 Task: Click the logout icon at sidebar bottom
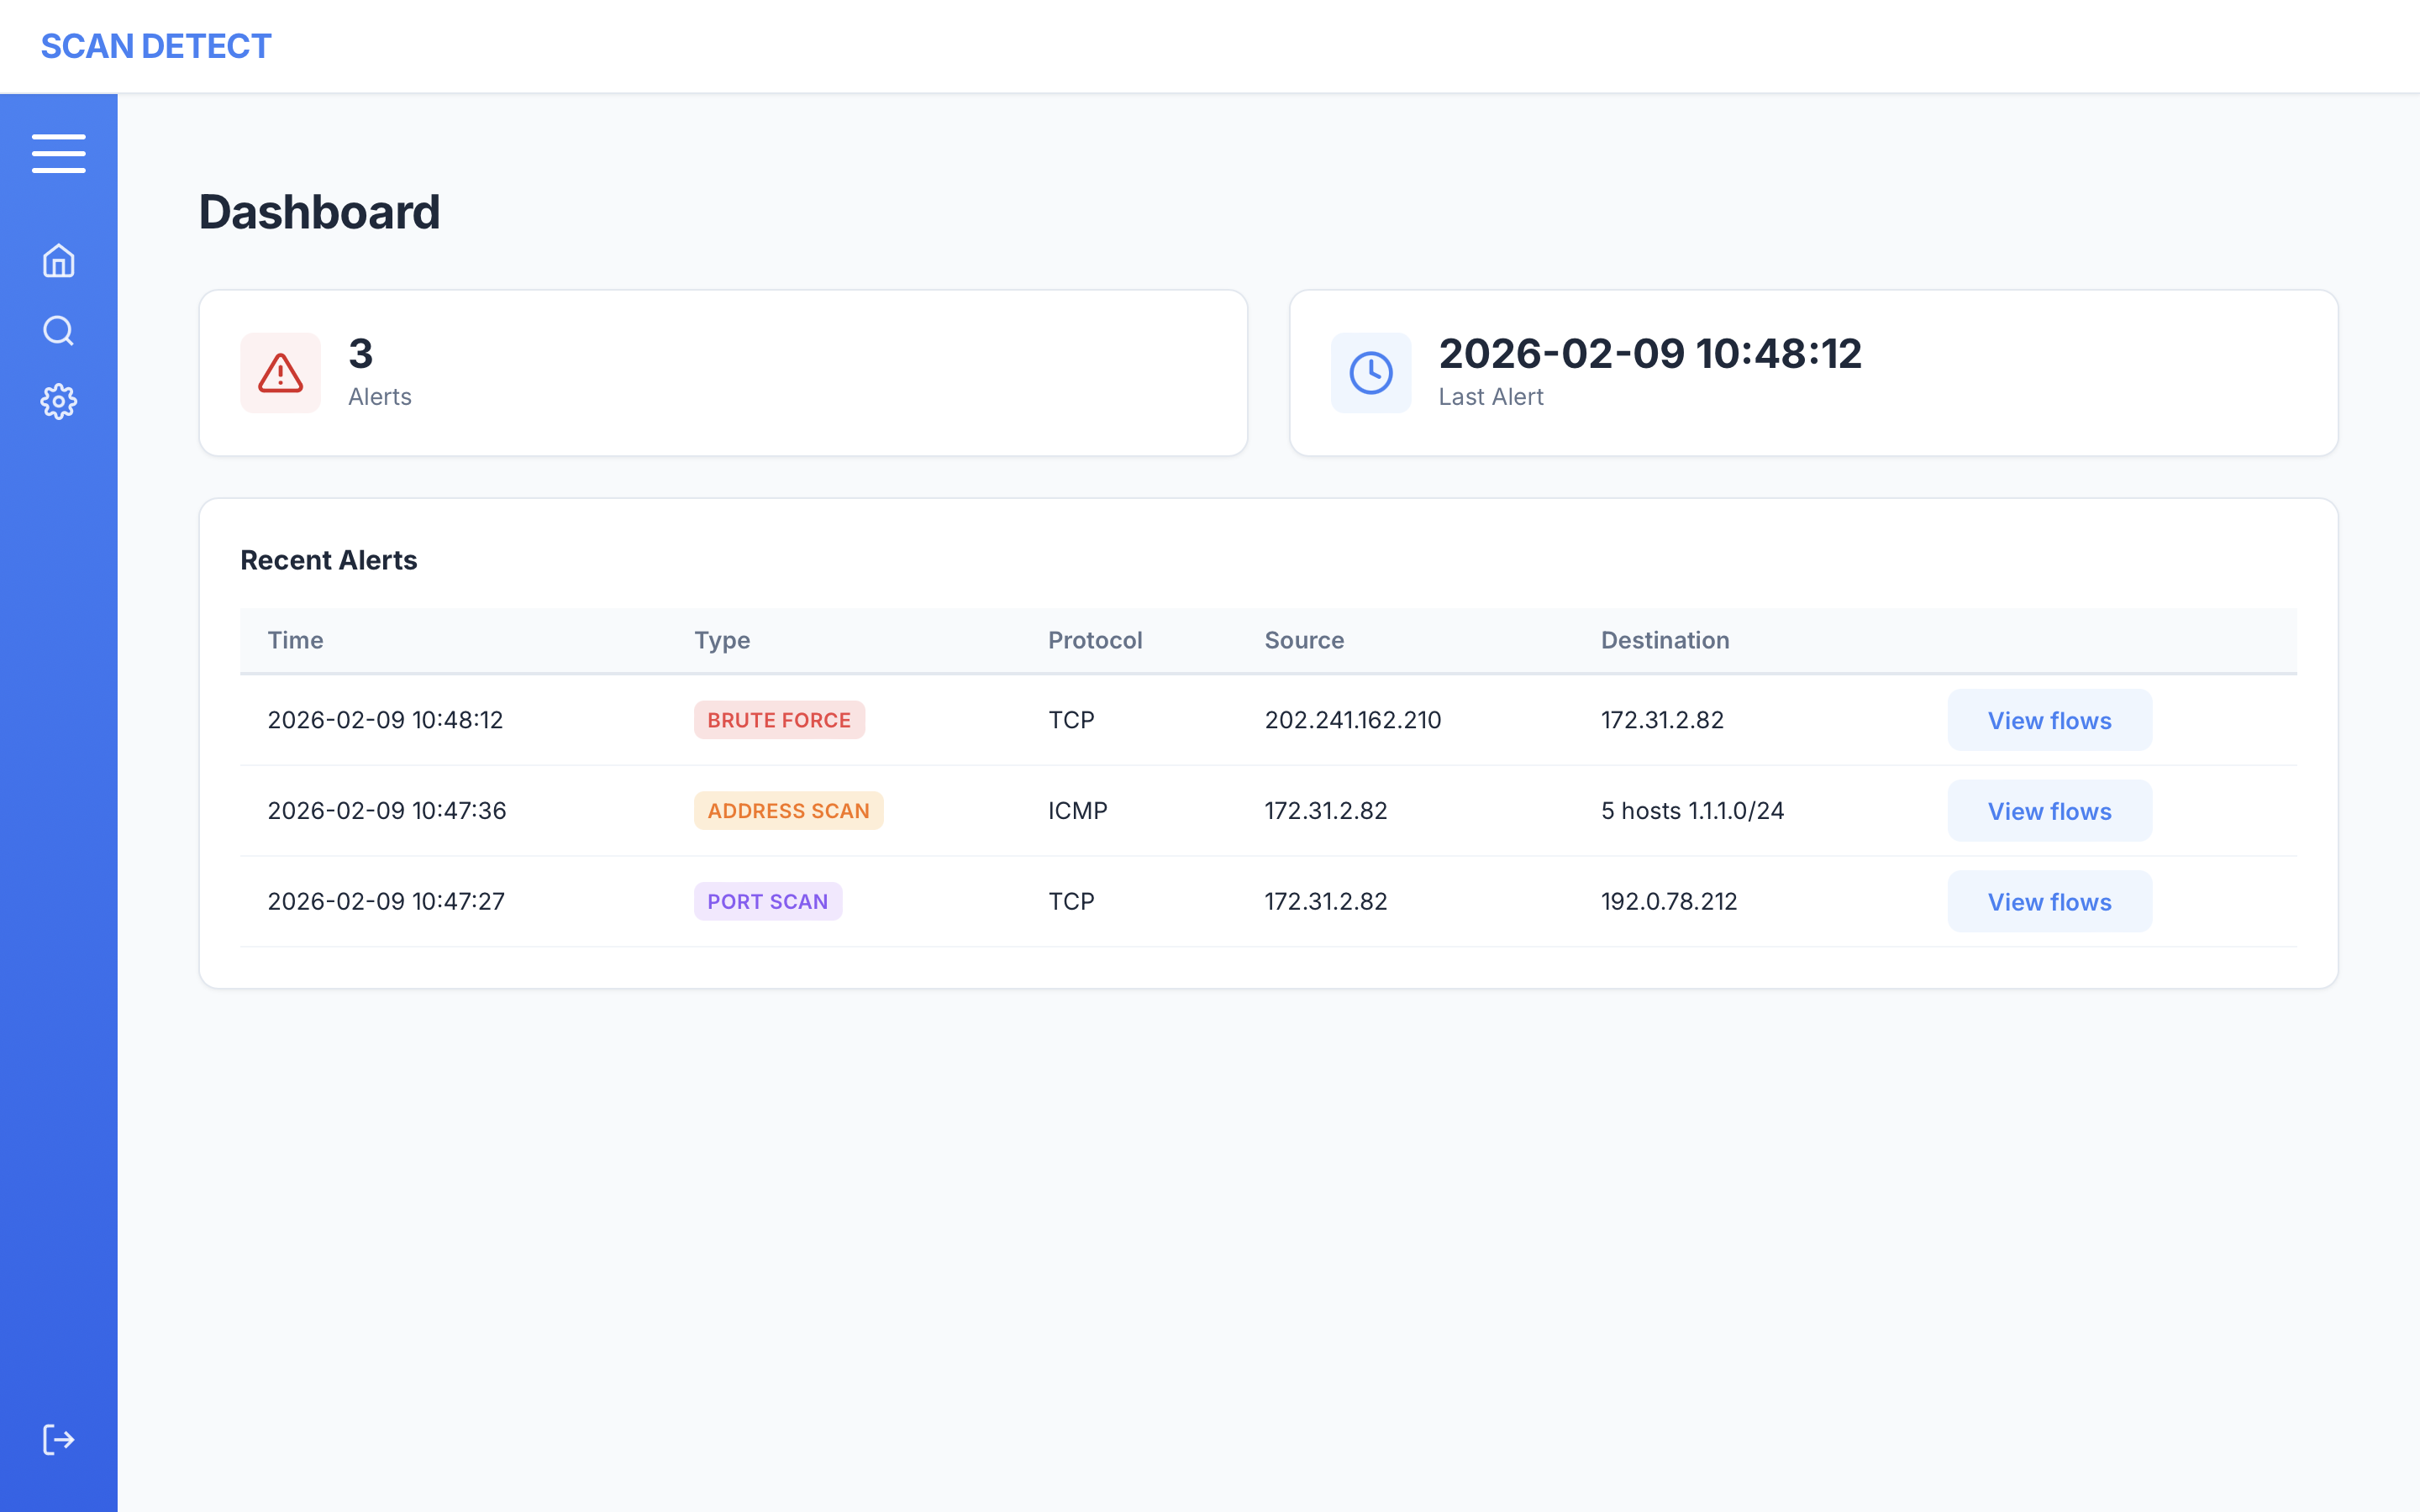(58, 1439)
